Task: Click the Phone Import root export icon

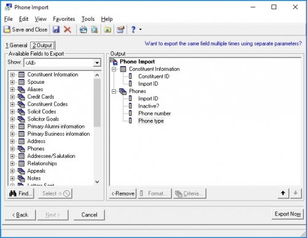Action: pos(114,61)
